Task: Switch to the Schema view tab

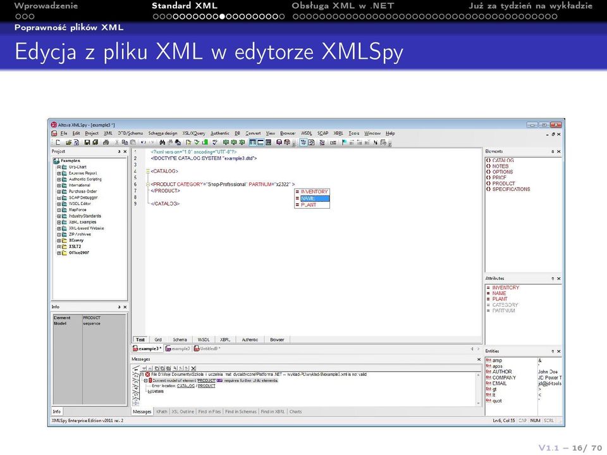Action: click(180, 339)
